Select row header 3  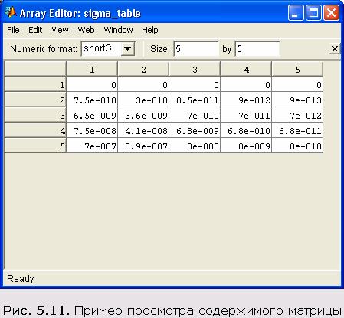point(35,115)
